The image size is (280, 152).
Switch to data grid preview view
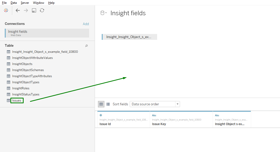click(101, 104)
